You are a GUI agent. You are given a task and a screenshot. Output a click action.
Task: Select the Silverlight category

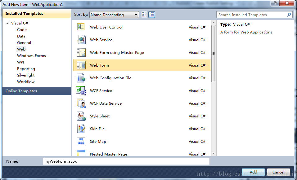[x=26, y=75]
